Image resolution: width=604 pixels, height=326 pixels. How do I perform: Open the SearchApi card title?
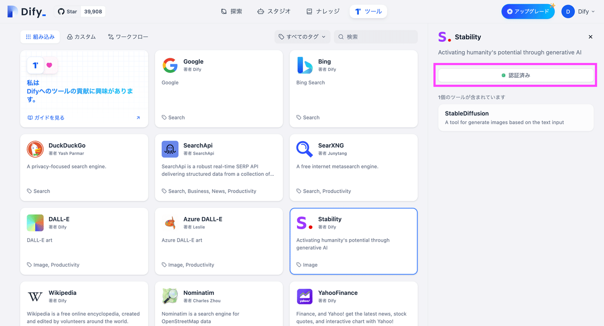click(198, 146)
